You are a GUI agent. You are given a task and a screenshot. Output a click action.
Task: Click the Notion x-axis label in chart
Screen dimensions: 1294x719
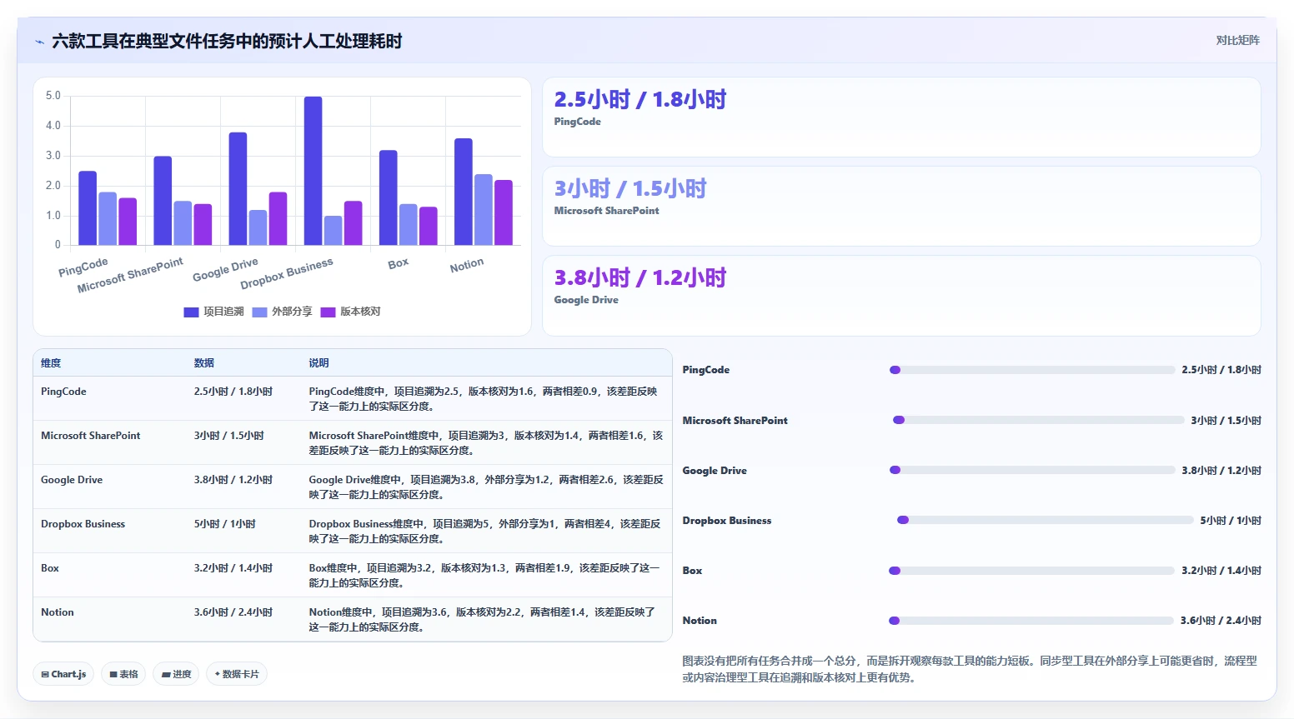point(467,265)
